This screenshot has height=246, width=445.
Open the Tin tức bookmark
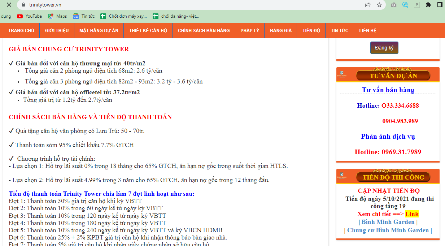(x=84, y=16)
